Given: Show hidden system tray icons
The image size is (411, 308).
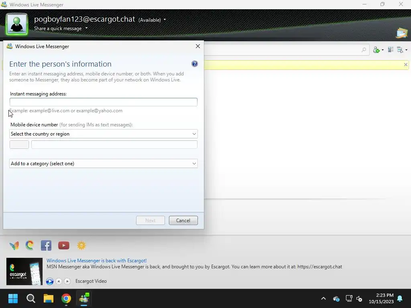Looking at the screenshot, I should [324, 298].
